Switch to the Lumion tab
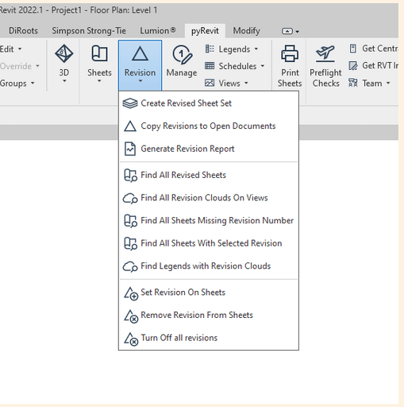404x407 pixels. click(158, 31)
